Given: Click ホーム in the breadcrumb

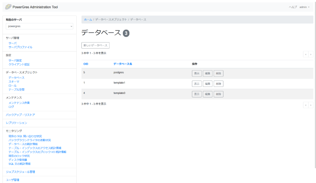Looking at the screenshot, I should [88, 19].
